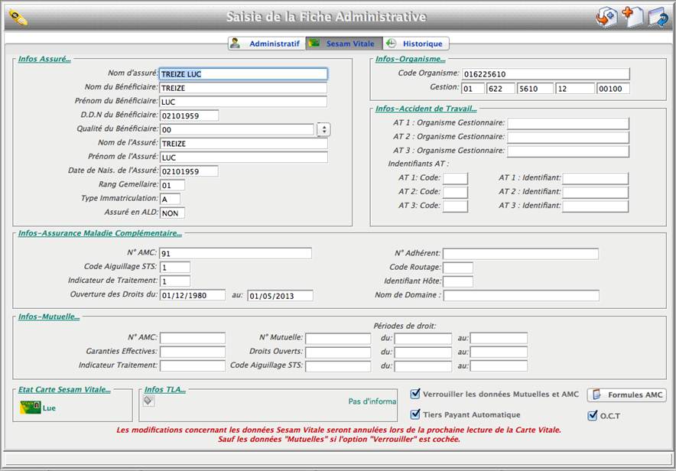Click the Garanties Effectives field

pyautogui.click(x=193, y=352)
